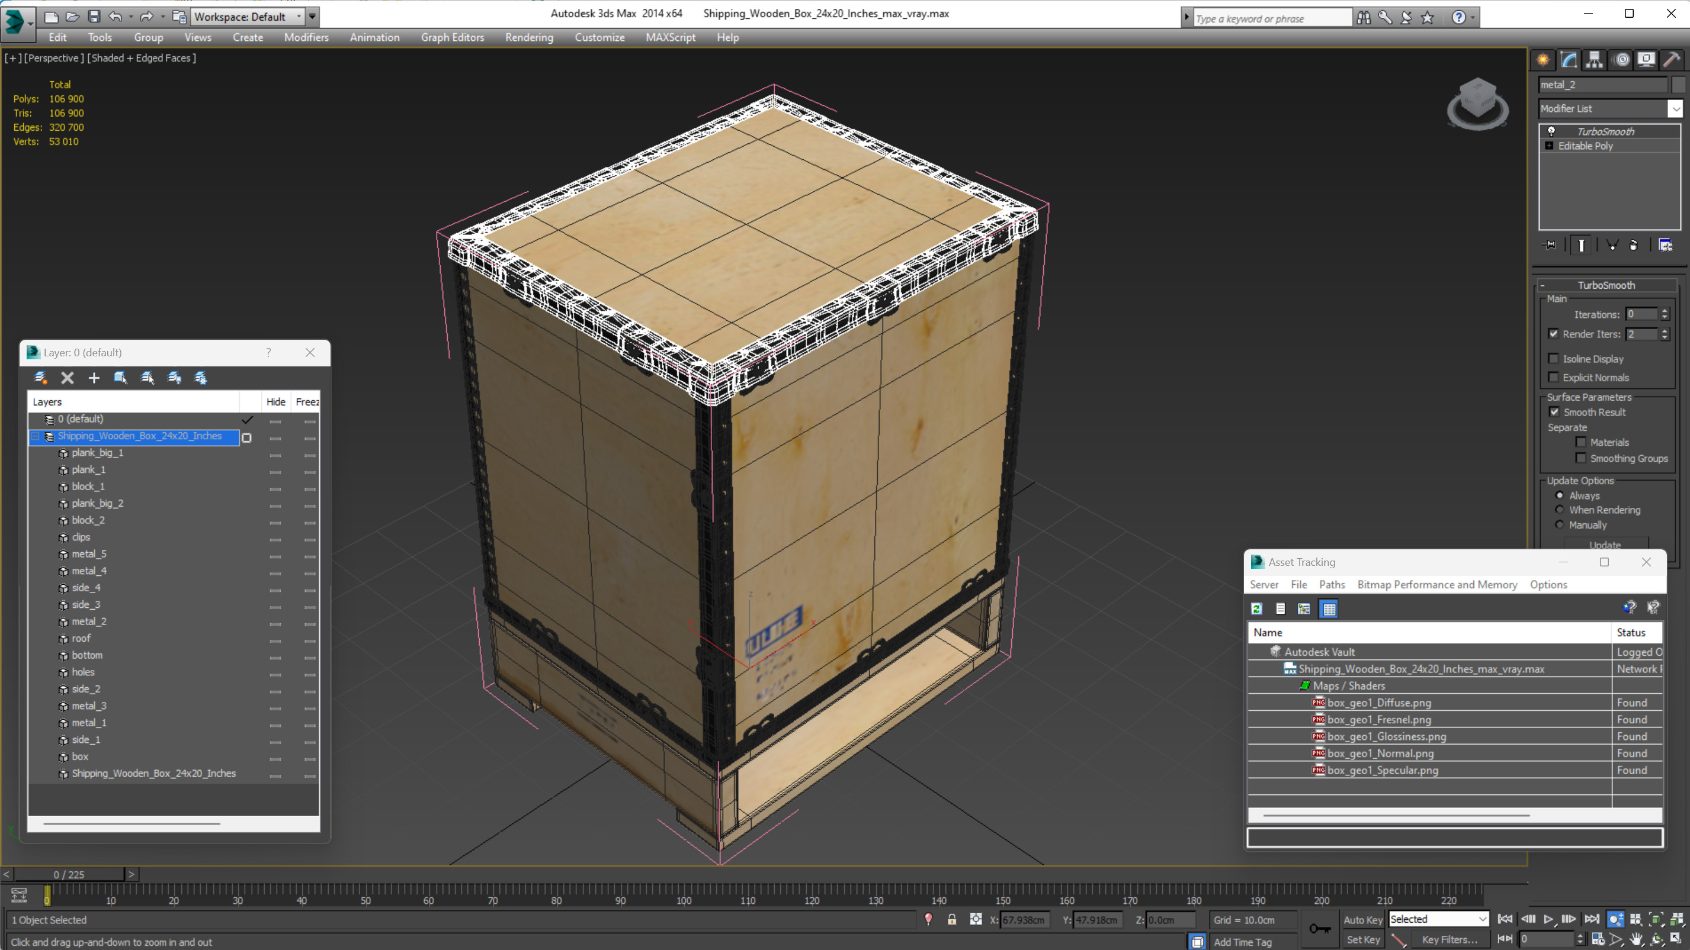This screenshot has height=950, width=1690.
Task: Open the Motion command panel tab
Action: tap(1622, 60)
